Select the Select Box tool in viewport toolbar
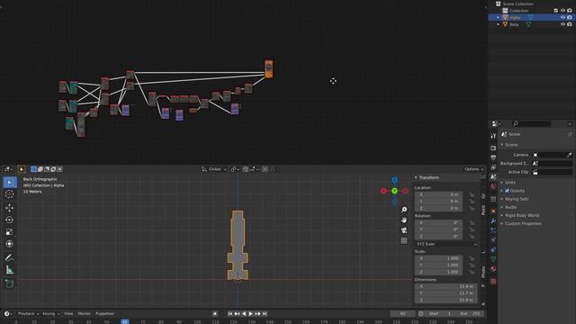The width and height of the screenshot is (576, 324). 10,182
